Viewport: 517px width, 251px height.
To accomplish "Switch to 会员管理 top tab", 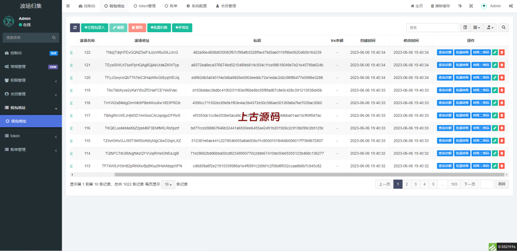I will pyautogui.click(x=226, y=6).
